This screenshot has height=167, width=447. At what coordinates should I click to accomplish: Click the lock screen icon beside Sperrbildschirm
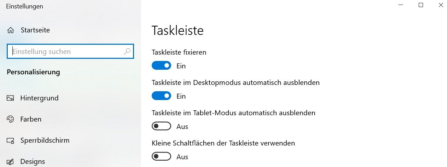(x=11, y=141)
